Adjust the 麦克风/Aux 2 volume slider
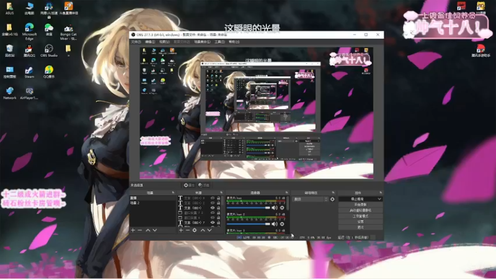 (249, 224)
